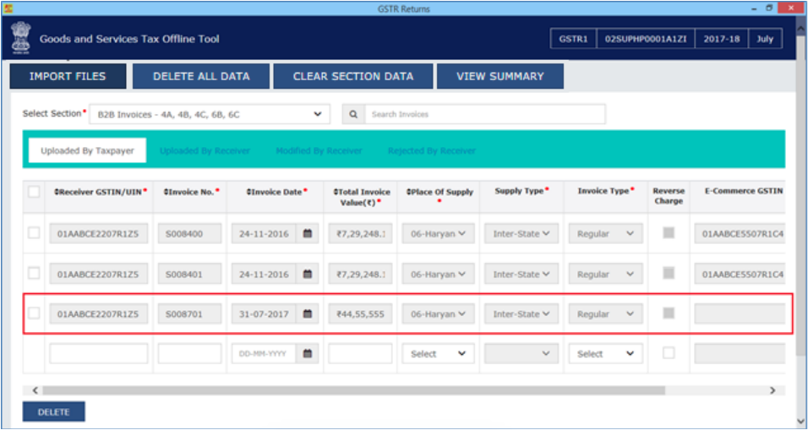Screen dimensions: 808x430
Task: Select checkbox for invoice S008701 row
Action: pos(34,313)
